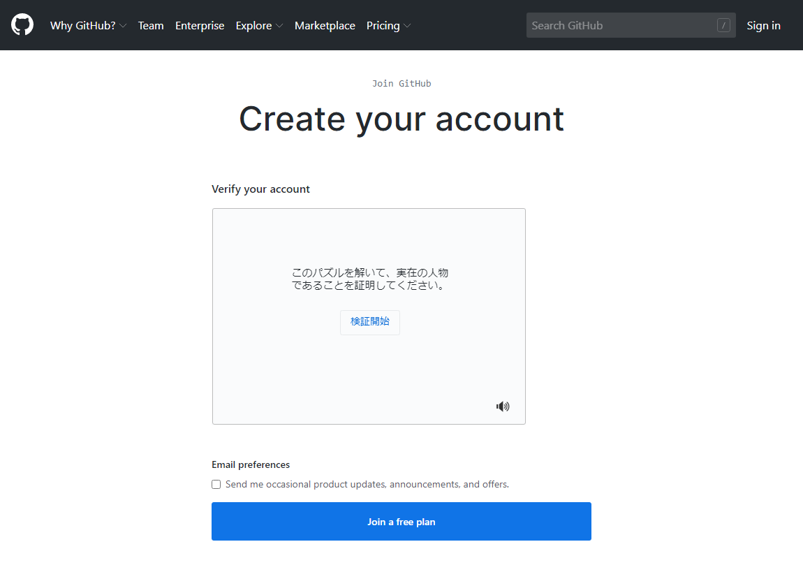Click the 'Create your account' heading
This screenshot has width=803, height=572.
coord(401,119)
